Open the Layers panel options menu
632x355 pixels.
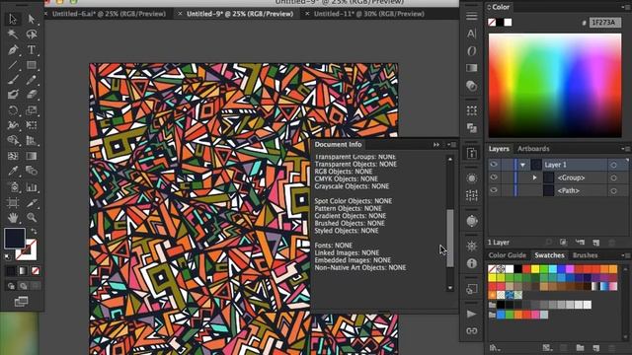(x=625, y=149)
